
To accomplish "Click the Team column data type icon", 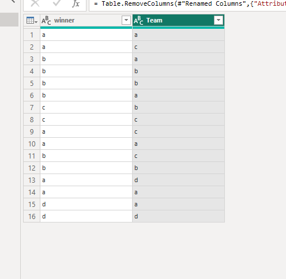I will click(x=138, y=20).
